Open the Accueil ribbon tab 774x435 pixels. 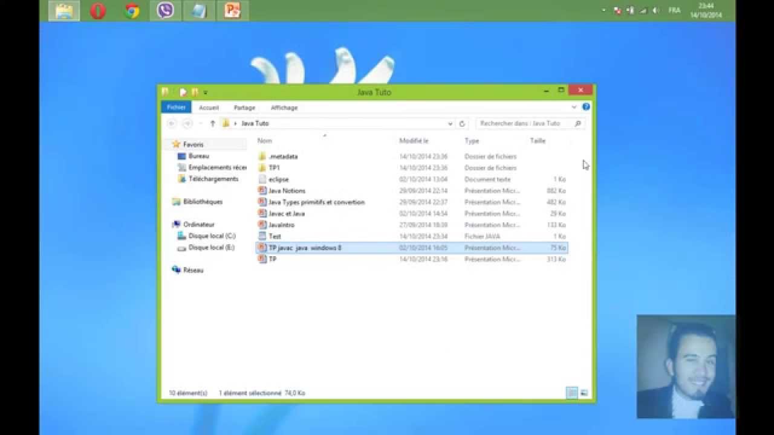coord(209,108)
